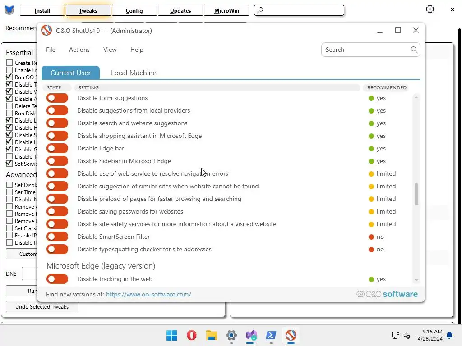Switch to the Local Machine tab

(x=134, y=73)
